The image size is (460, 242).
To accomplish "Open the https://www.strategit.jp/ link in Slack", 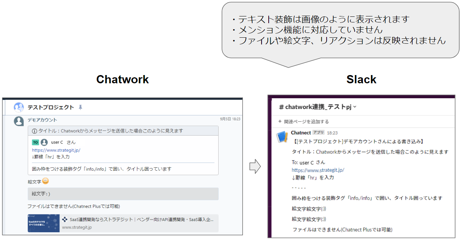I will click(318, 170).
